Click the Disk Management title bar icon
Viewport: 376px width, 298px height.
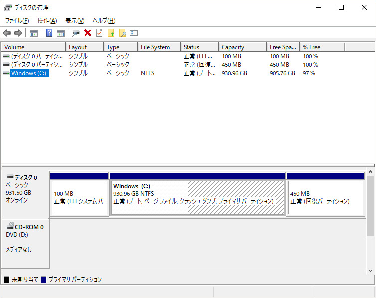(x=8, y=8)
